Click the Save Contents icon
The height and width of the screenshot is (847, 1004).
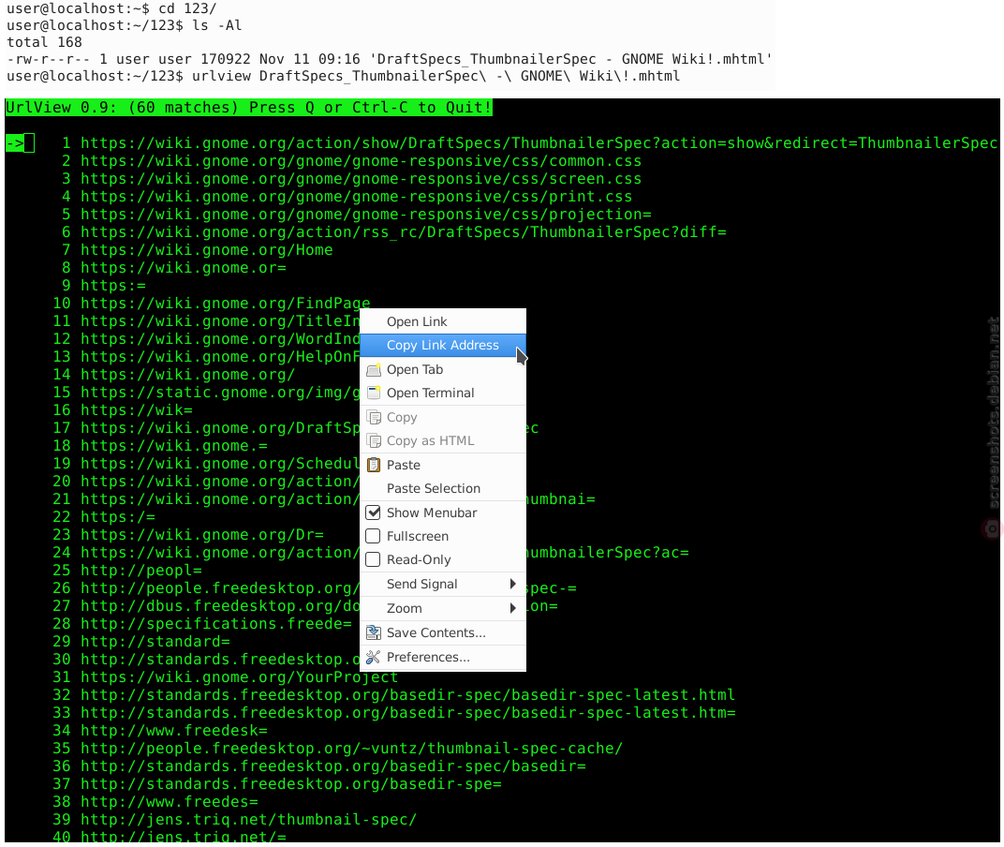(x=374, y=633)
